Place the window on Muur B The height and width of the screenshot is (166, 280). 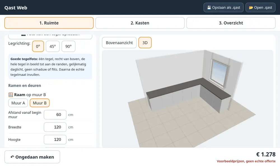pyautogui.click(x=40, y=103)
